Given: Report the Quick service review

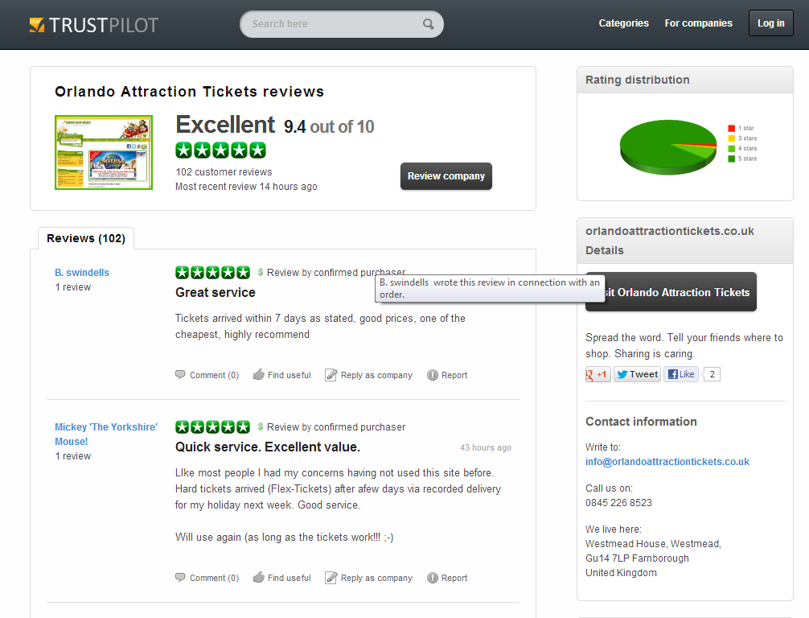Looking at the screenshot, I should coord(447,578).
